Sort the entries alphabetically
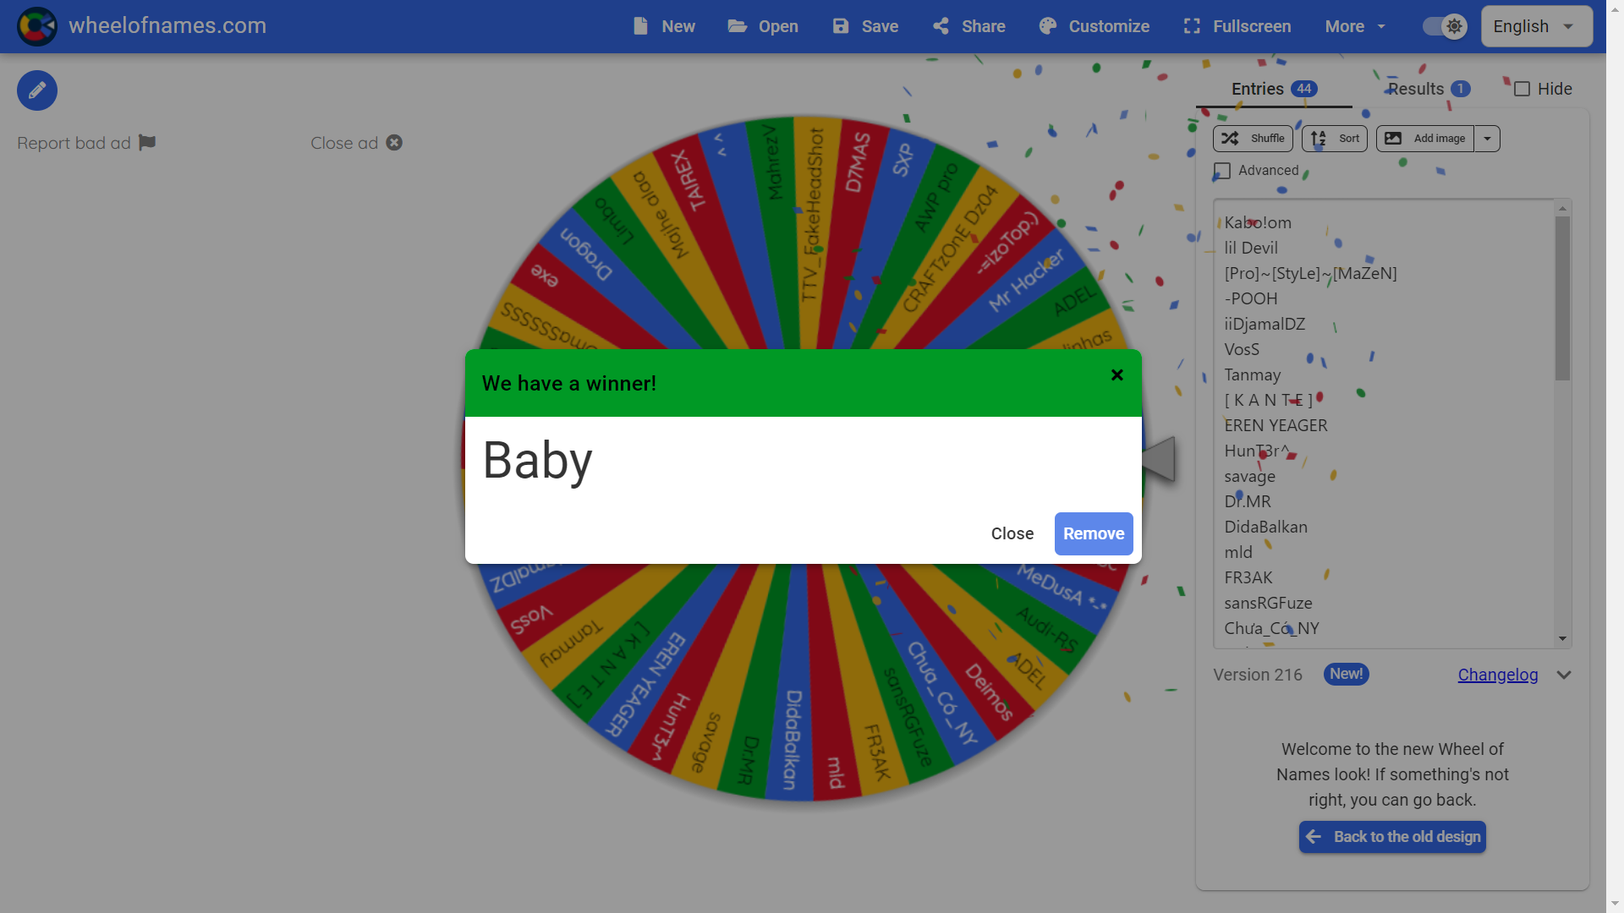 point(1334,139)
